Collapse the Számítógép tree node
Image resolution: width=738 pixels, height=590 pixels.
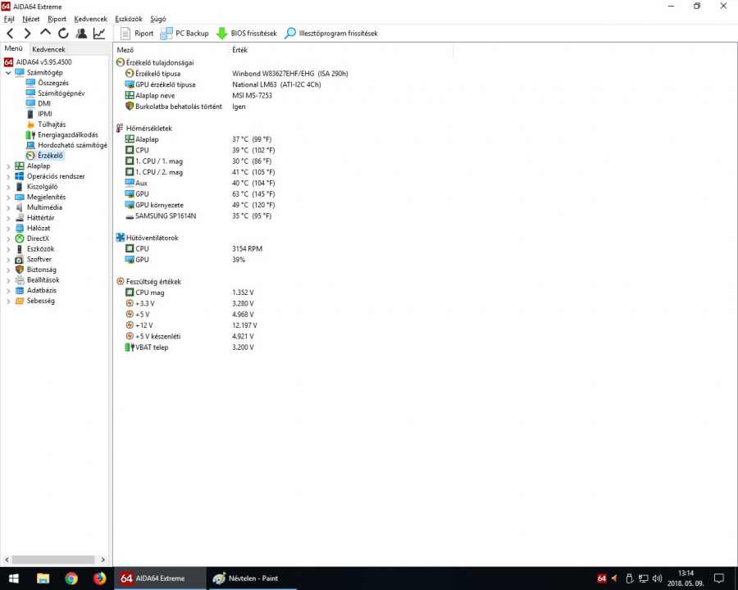click(x=8, y=73)
